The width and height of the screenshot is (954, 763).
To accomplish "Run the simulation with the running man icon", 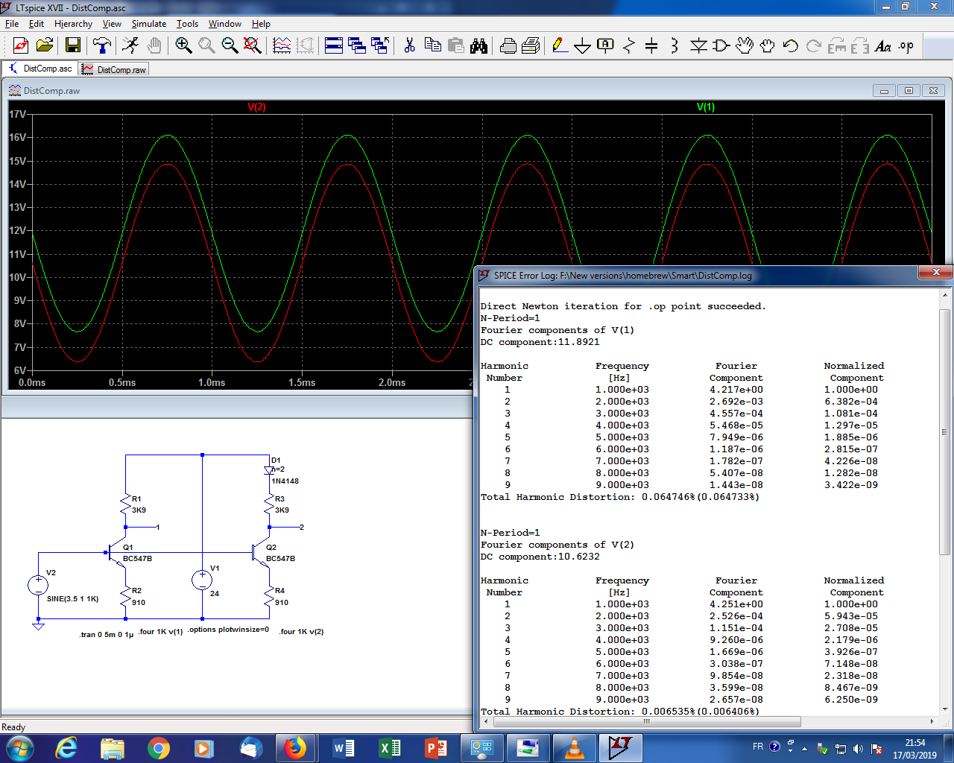I will coord(130,46).
